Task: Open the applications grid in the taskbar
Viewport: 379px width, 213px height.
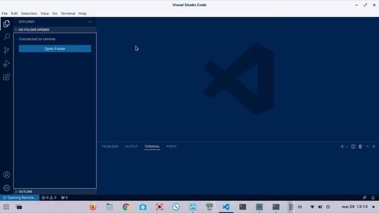Action: [x=6, y=207]
